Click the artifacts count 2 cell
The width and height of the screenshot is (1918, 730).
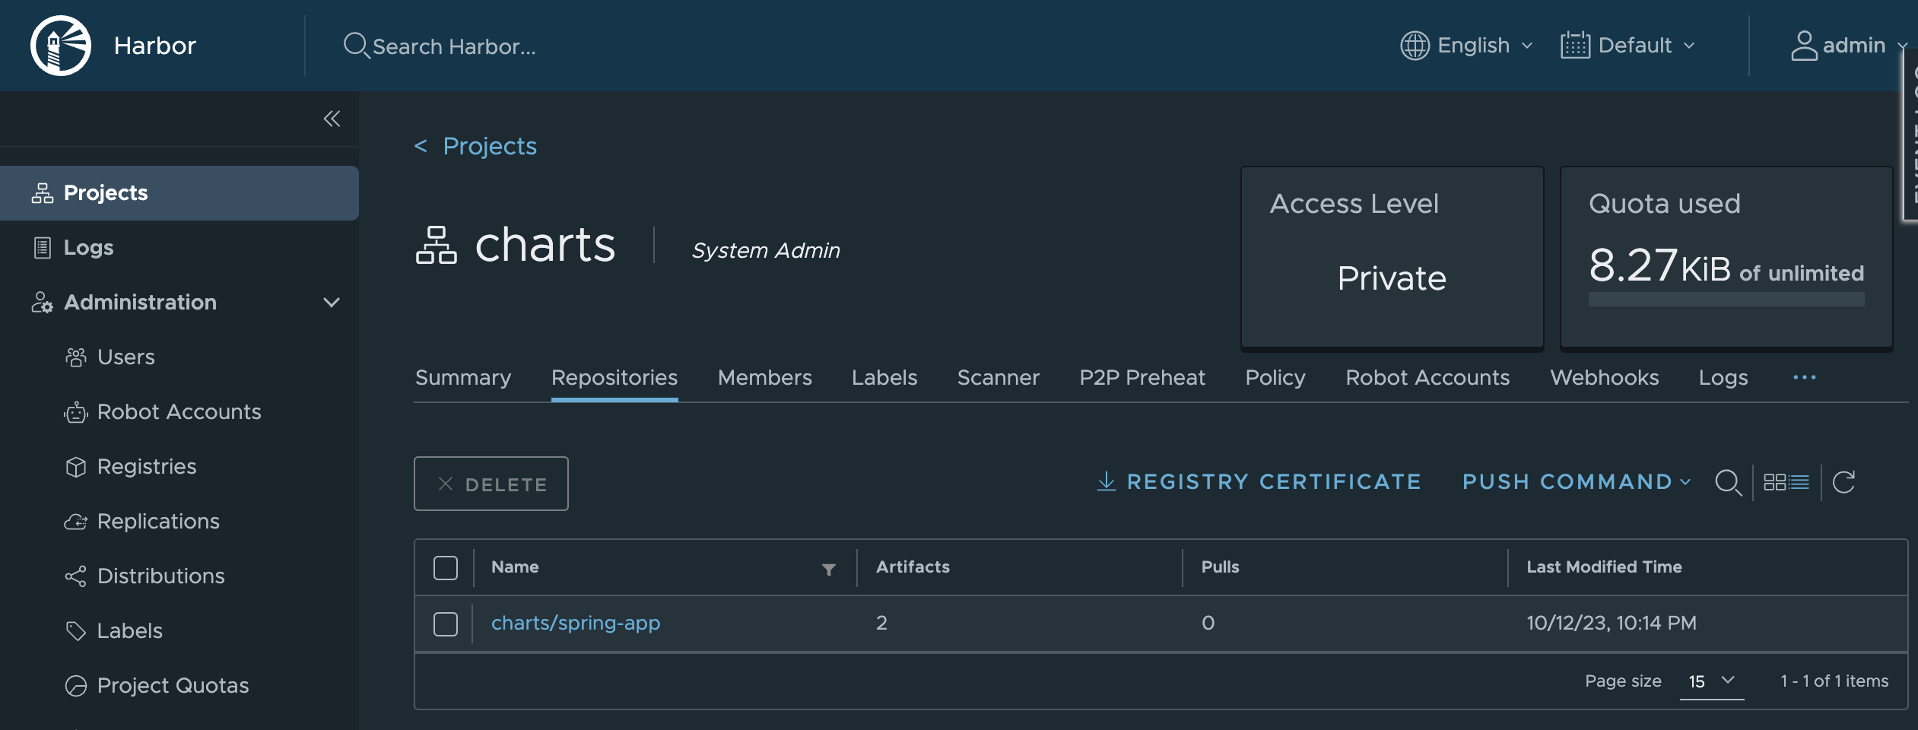click(881, 624)
